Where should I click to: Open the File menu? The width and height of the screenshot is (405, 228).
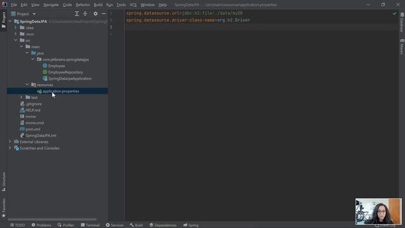tap(14, 5)
